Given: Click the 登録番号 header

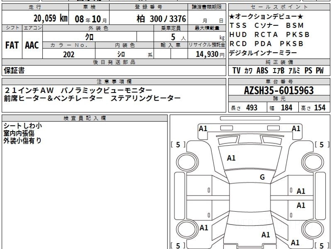Looking at the screenshot, I should tap(149, 7).
